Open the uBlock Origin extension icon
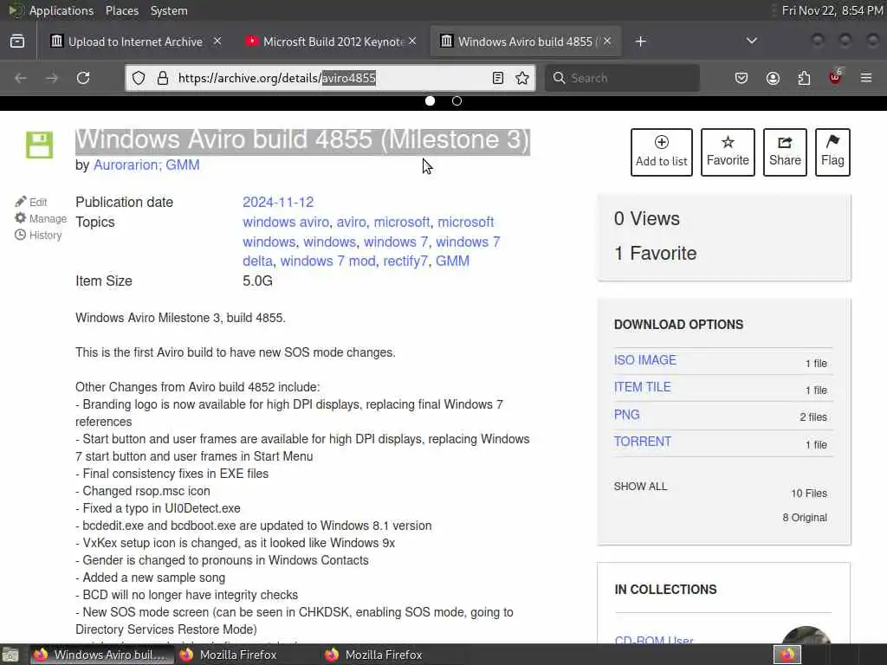887x665 pixels. click(836, 77)
